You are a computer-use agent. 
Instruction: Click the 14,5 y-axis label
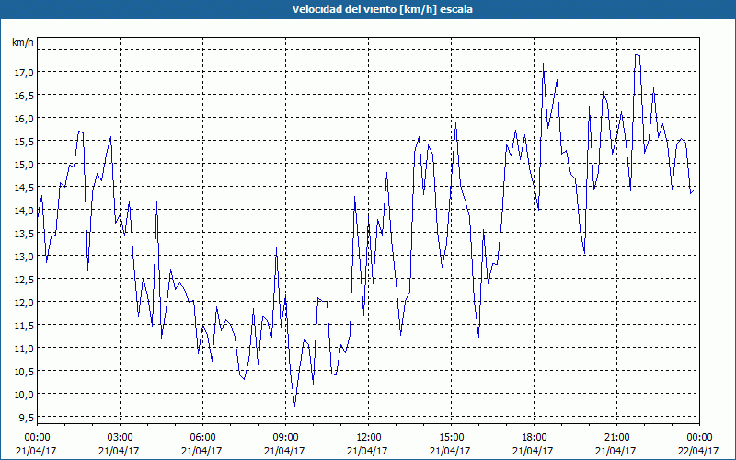(25, 188)
